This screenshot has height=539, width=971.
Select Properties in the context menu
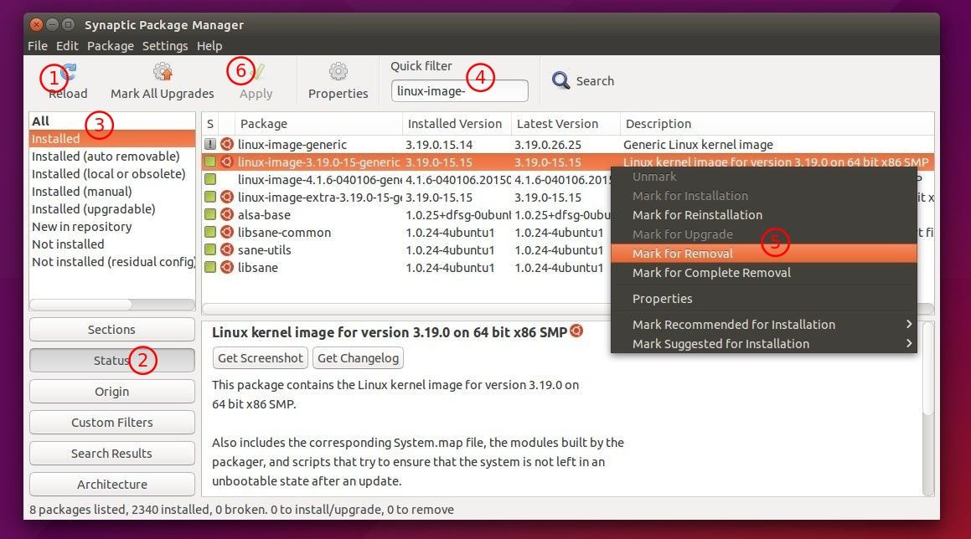(x=763, y=298)
